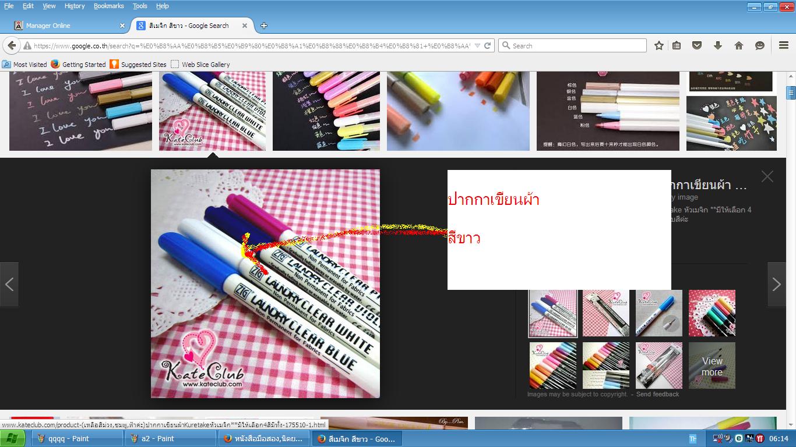Go back with the Back arrow button
796x447 pixels.
point(12,45)
